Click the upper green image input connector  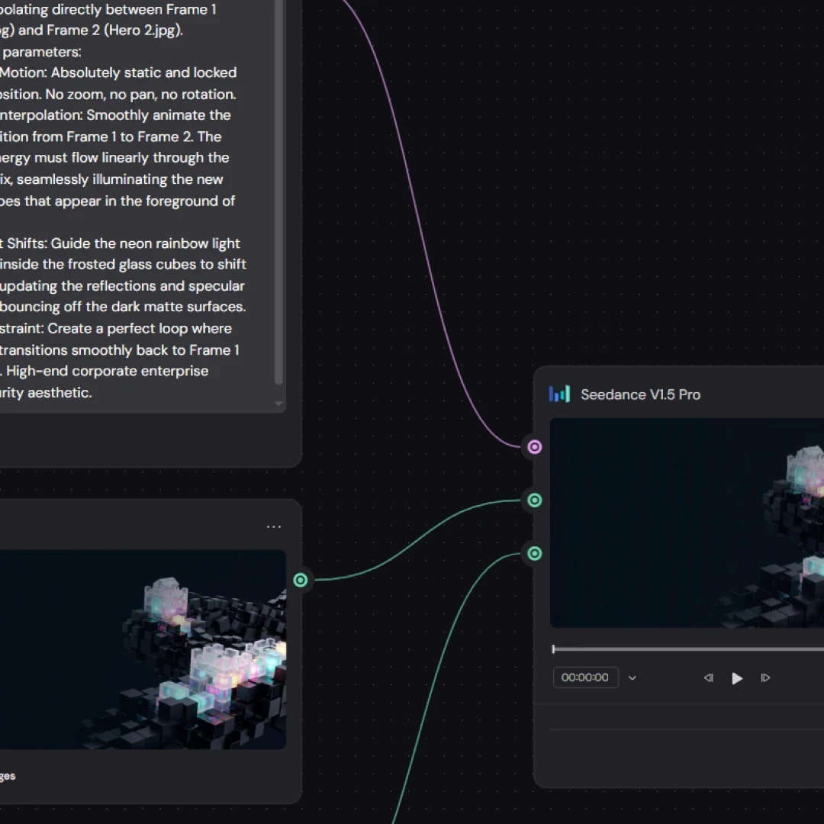pos(534,501)
